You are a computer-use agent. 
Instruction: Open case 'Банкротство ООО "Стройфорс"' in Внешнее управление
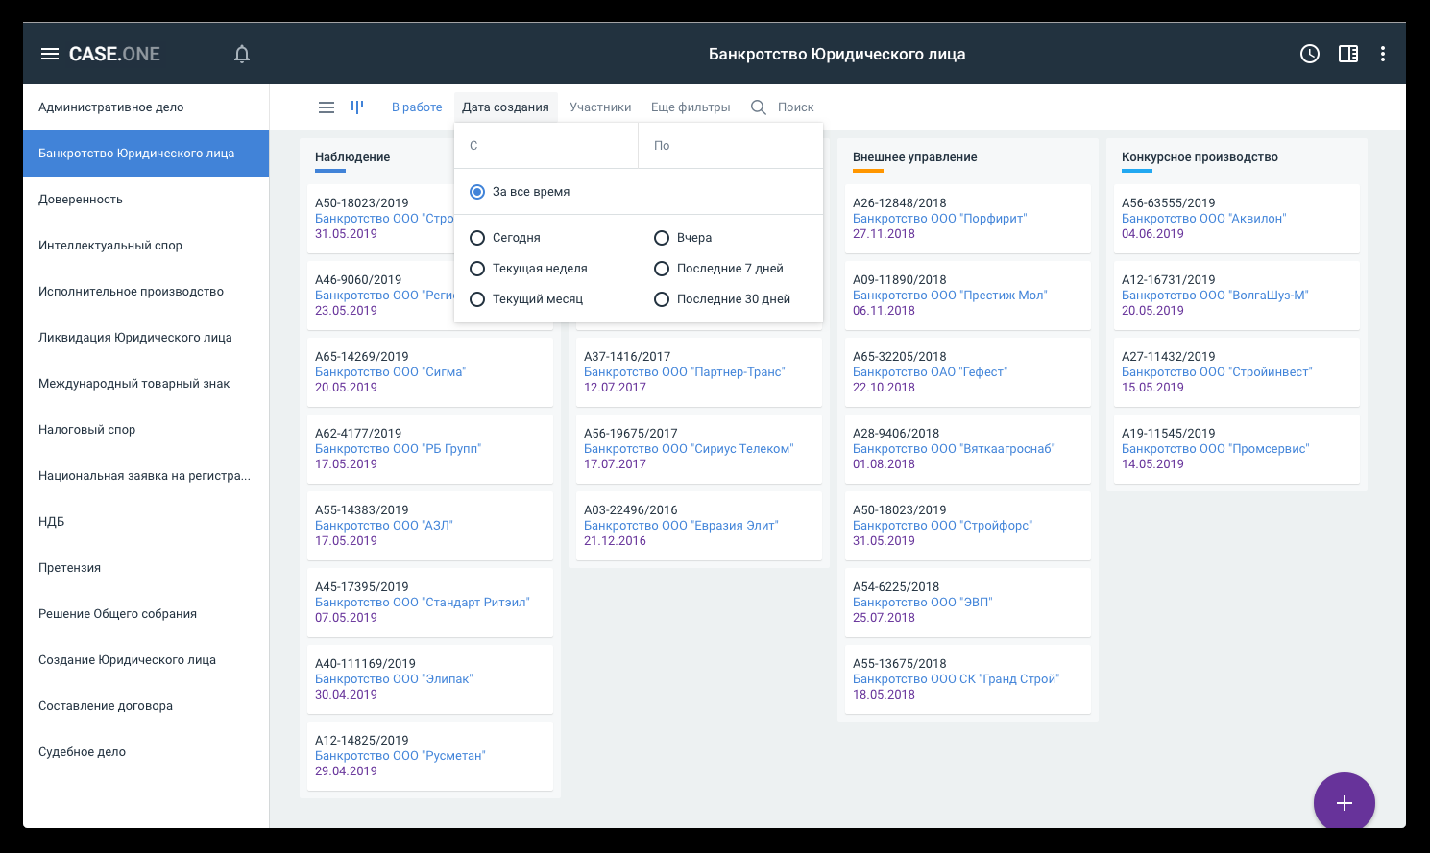point(943,526)
